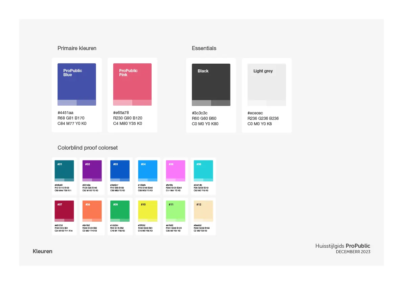Pick colorblind swatch #02 purple
The height and width of the screenshot is (285, 403).
(92, 171)
